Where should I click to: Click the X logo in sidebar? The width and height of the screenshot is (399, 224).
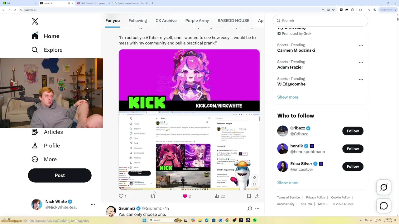(35, 21)
